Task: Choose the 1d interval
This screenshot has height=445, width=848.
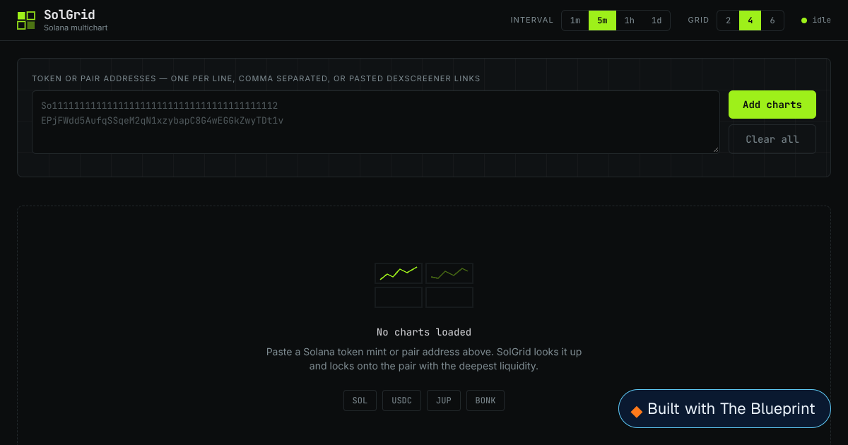Action: pos(656,20)
